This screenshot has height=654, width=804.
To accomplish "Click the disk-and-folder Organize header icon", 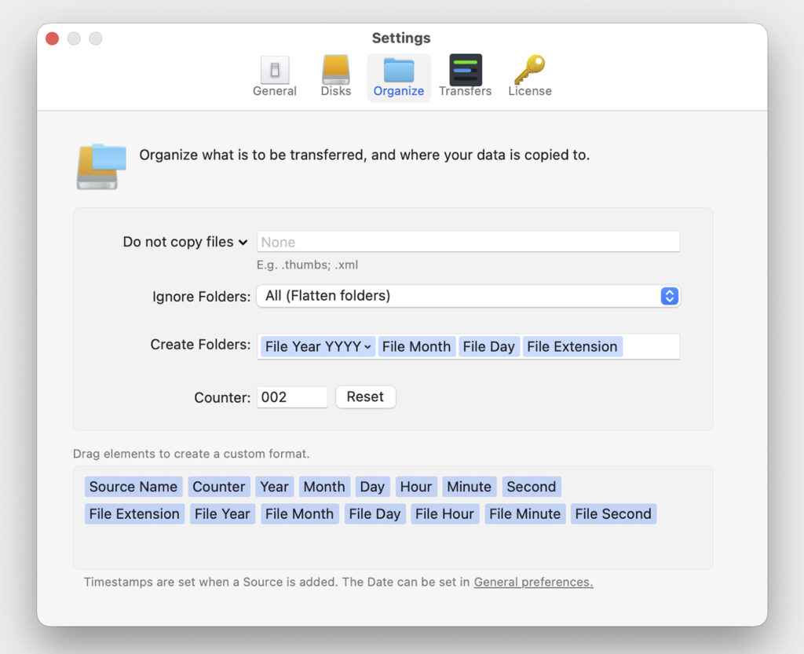I will 100,166.
